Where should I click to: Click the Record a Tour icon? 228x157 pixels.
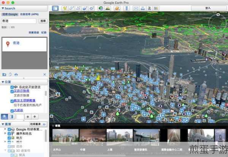tap(92, 8)
